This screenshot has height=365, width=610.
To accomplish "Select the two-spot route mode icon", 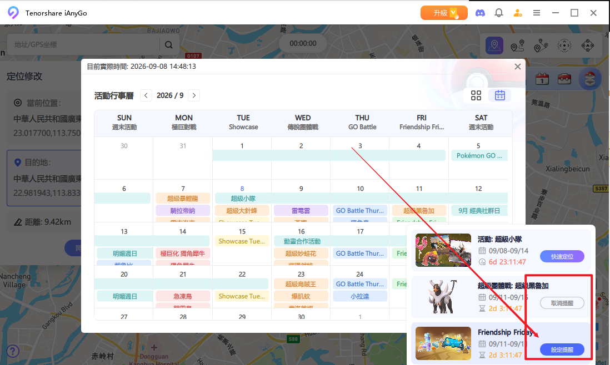I will (517, 45).
